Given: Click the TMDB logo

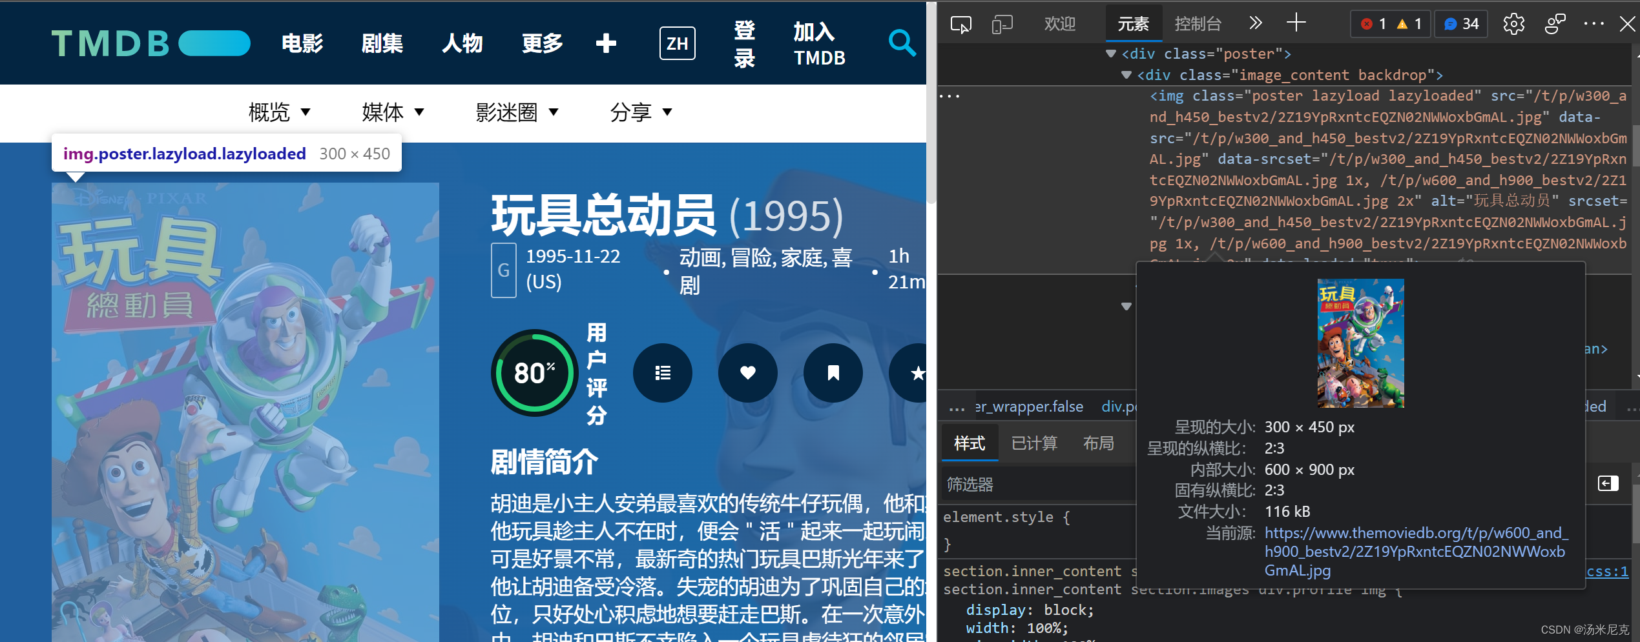Looking at the screenshot, I should 151,43.
